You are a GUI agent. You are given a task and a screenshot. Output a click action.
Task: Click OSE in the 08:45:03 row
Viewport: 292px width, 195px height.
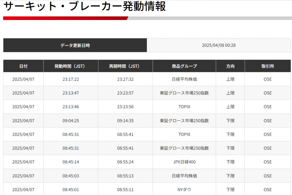point(267,176)
